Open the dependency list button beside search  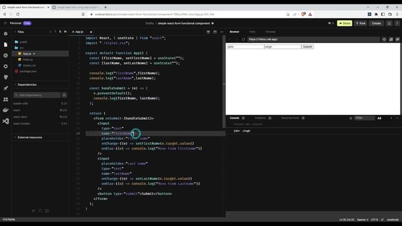tap(64, 95)
